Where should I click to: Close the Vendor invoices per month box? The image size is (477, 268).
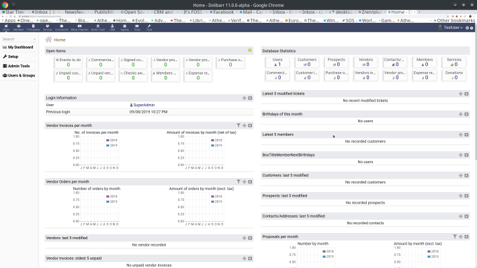pos(250,126)
